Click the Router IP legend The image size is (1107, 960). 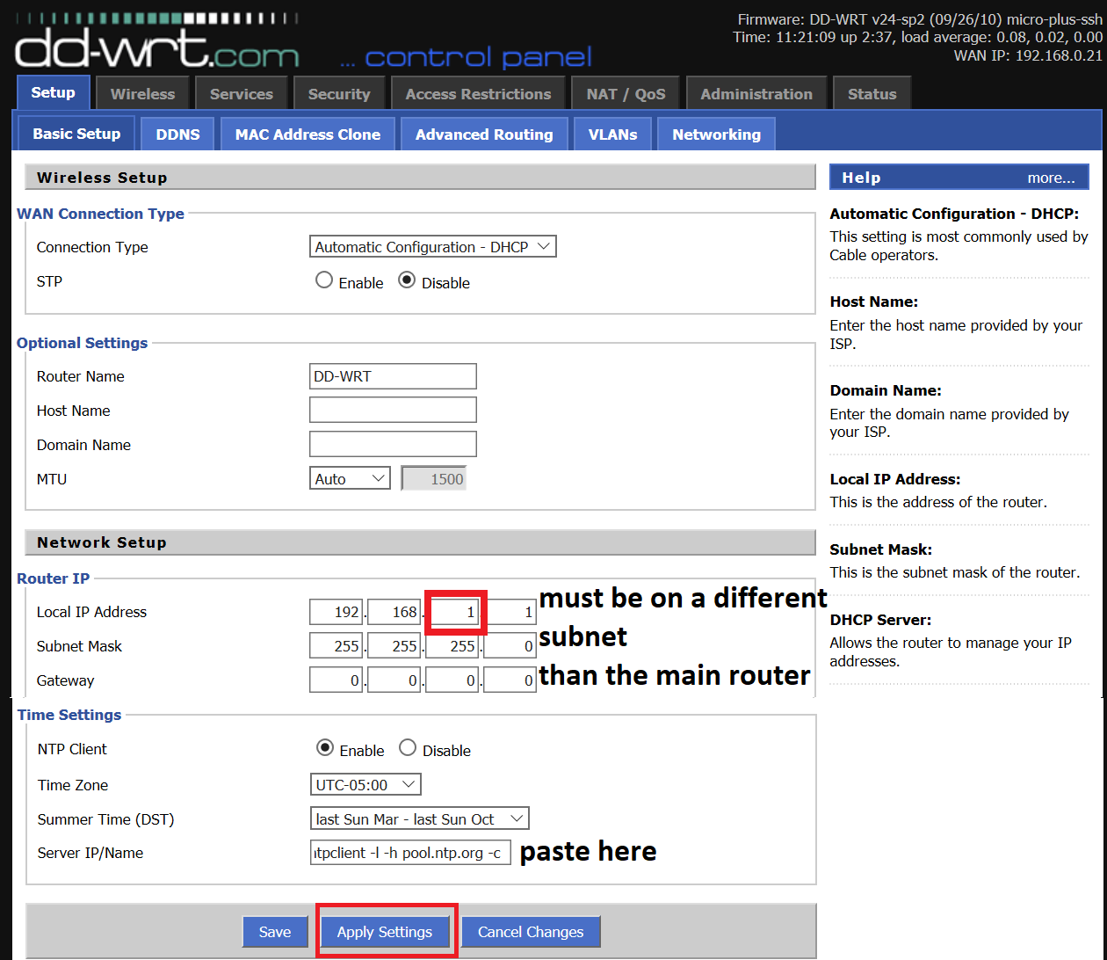click(53, 578)
